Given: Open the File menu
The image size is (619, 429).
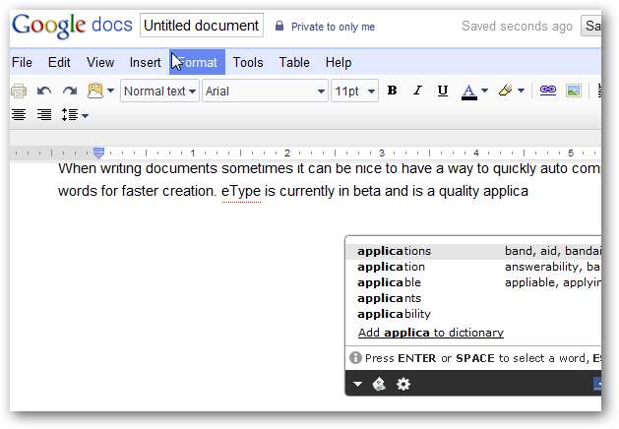Looking at the screenshot, I should click(22, 62).
